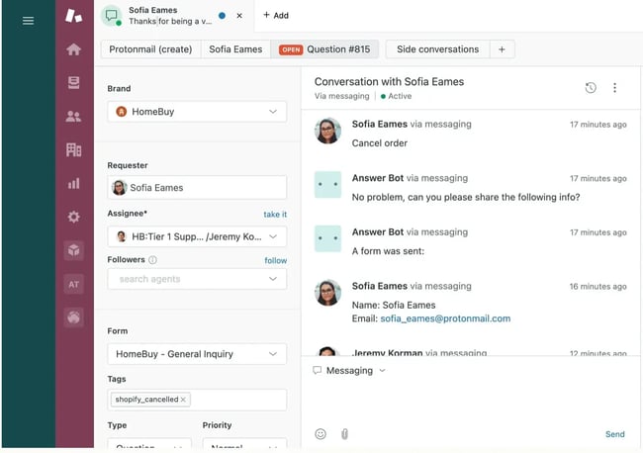The height and width of the screenshot is (453, 643).
Task: Click the 'Cancel order' message text
Action: 379,143
